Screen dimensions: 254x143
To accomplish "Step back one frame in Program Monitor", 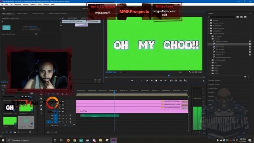I will pyautogui.click(x=152, y=81).
